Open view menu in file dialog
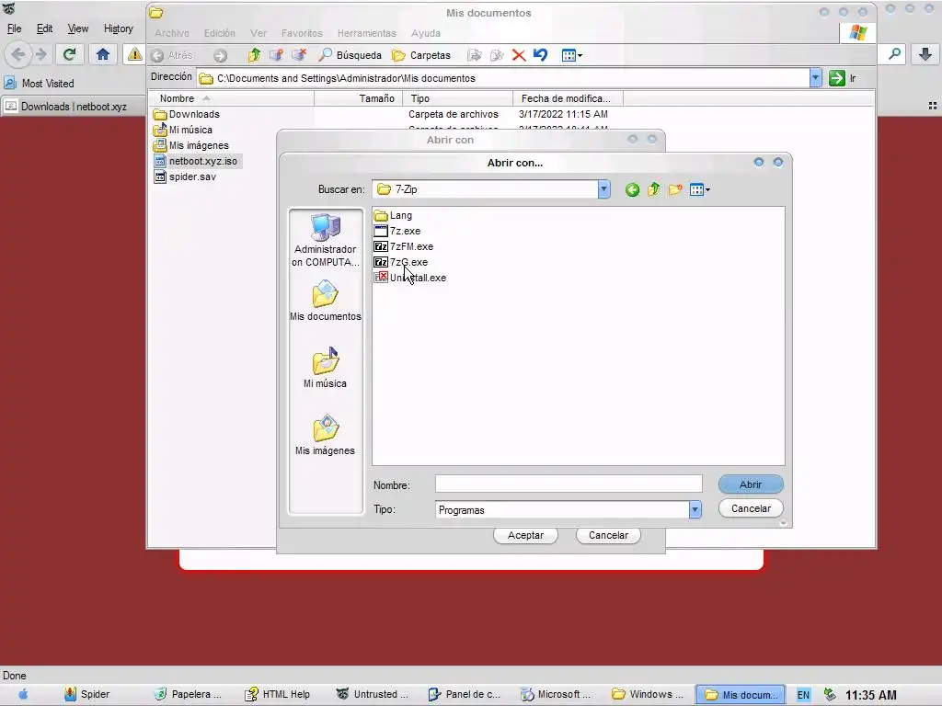The height and width of the screenshot is (706, 942). pos(700,189)
